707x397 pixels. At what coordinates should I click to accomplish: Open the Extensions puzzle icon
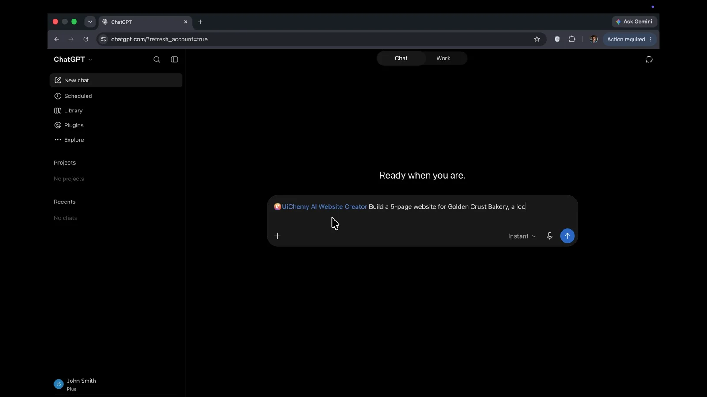572,39
